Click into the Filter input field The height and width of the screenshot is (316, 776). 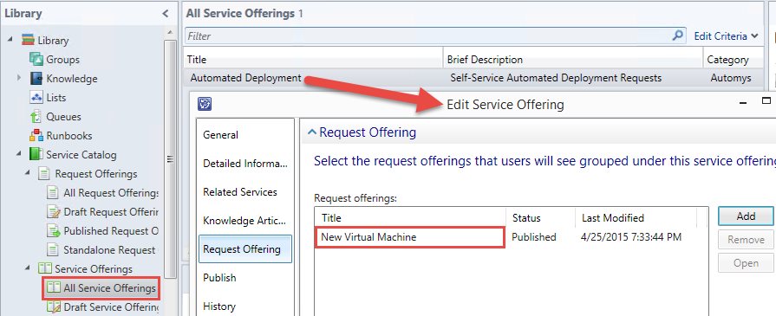pos(428,36)
